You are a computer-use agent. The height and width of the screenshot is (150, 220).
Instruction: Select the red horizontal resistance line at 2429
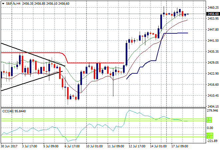click(95, 63)
